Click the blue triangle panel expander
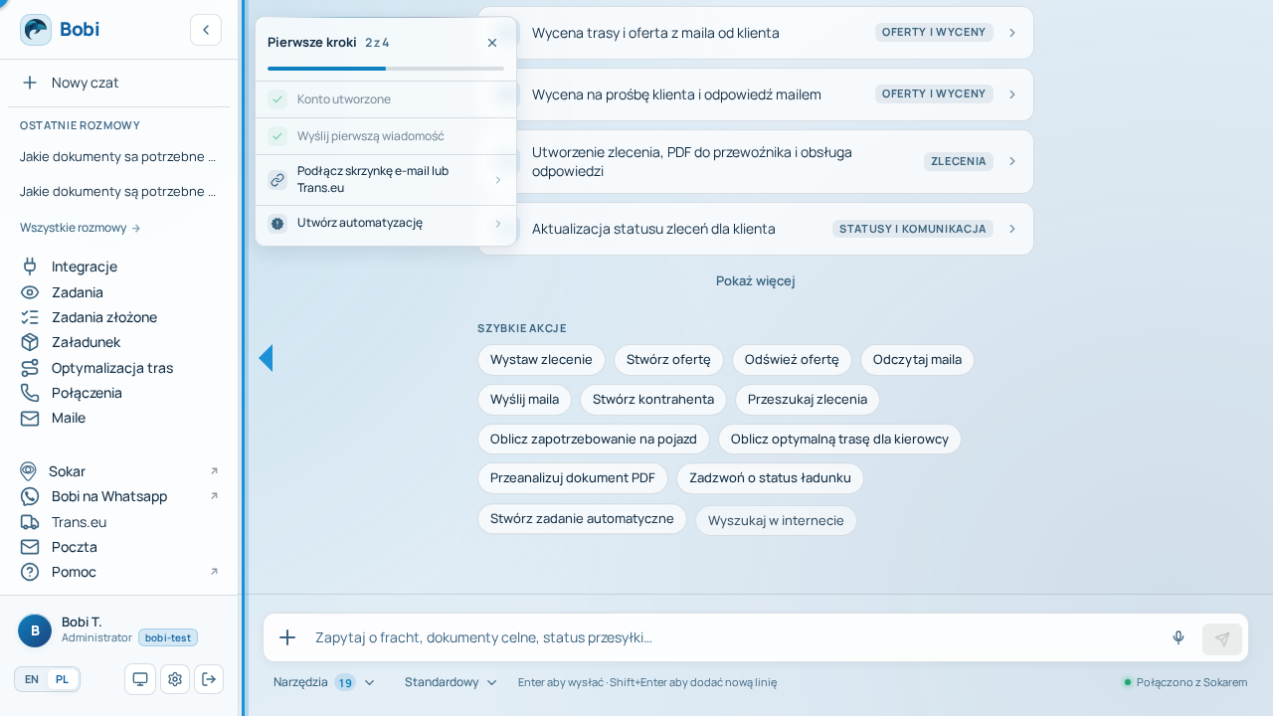This screenshot has height=716, width=1273. tap(266, 358)
